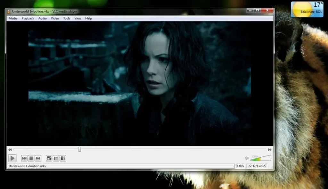Open the Tools menu
This screenshot has width=328, height=189.
[x=67, y=19]
